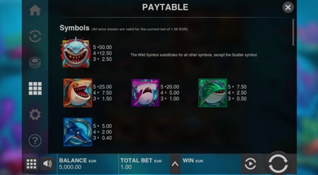Click the orange shark symbol

point(78,93)
